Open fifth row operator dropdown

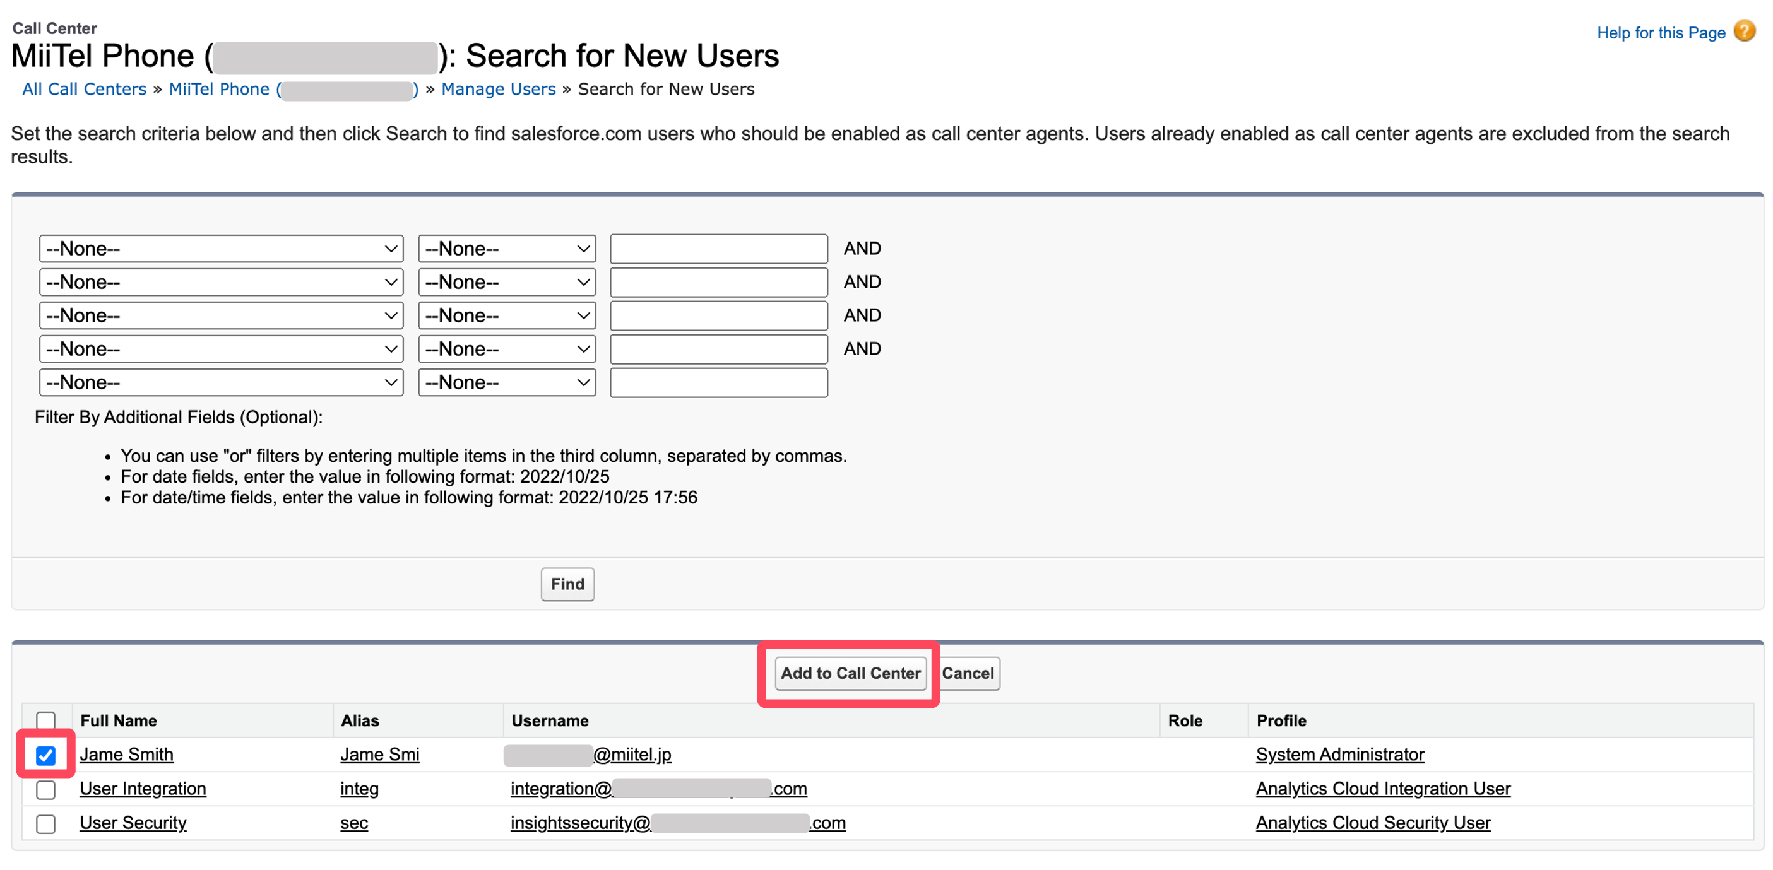pyautogui.click(x=507, y=382)
